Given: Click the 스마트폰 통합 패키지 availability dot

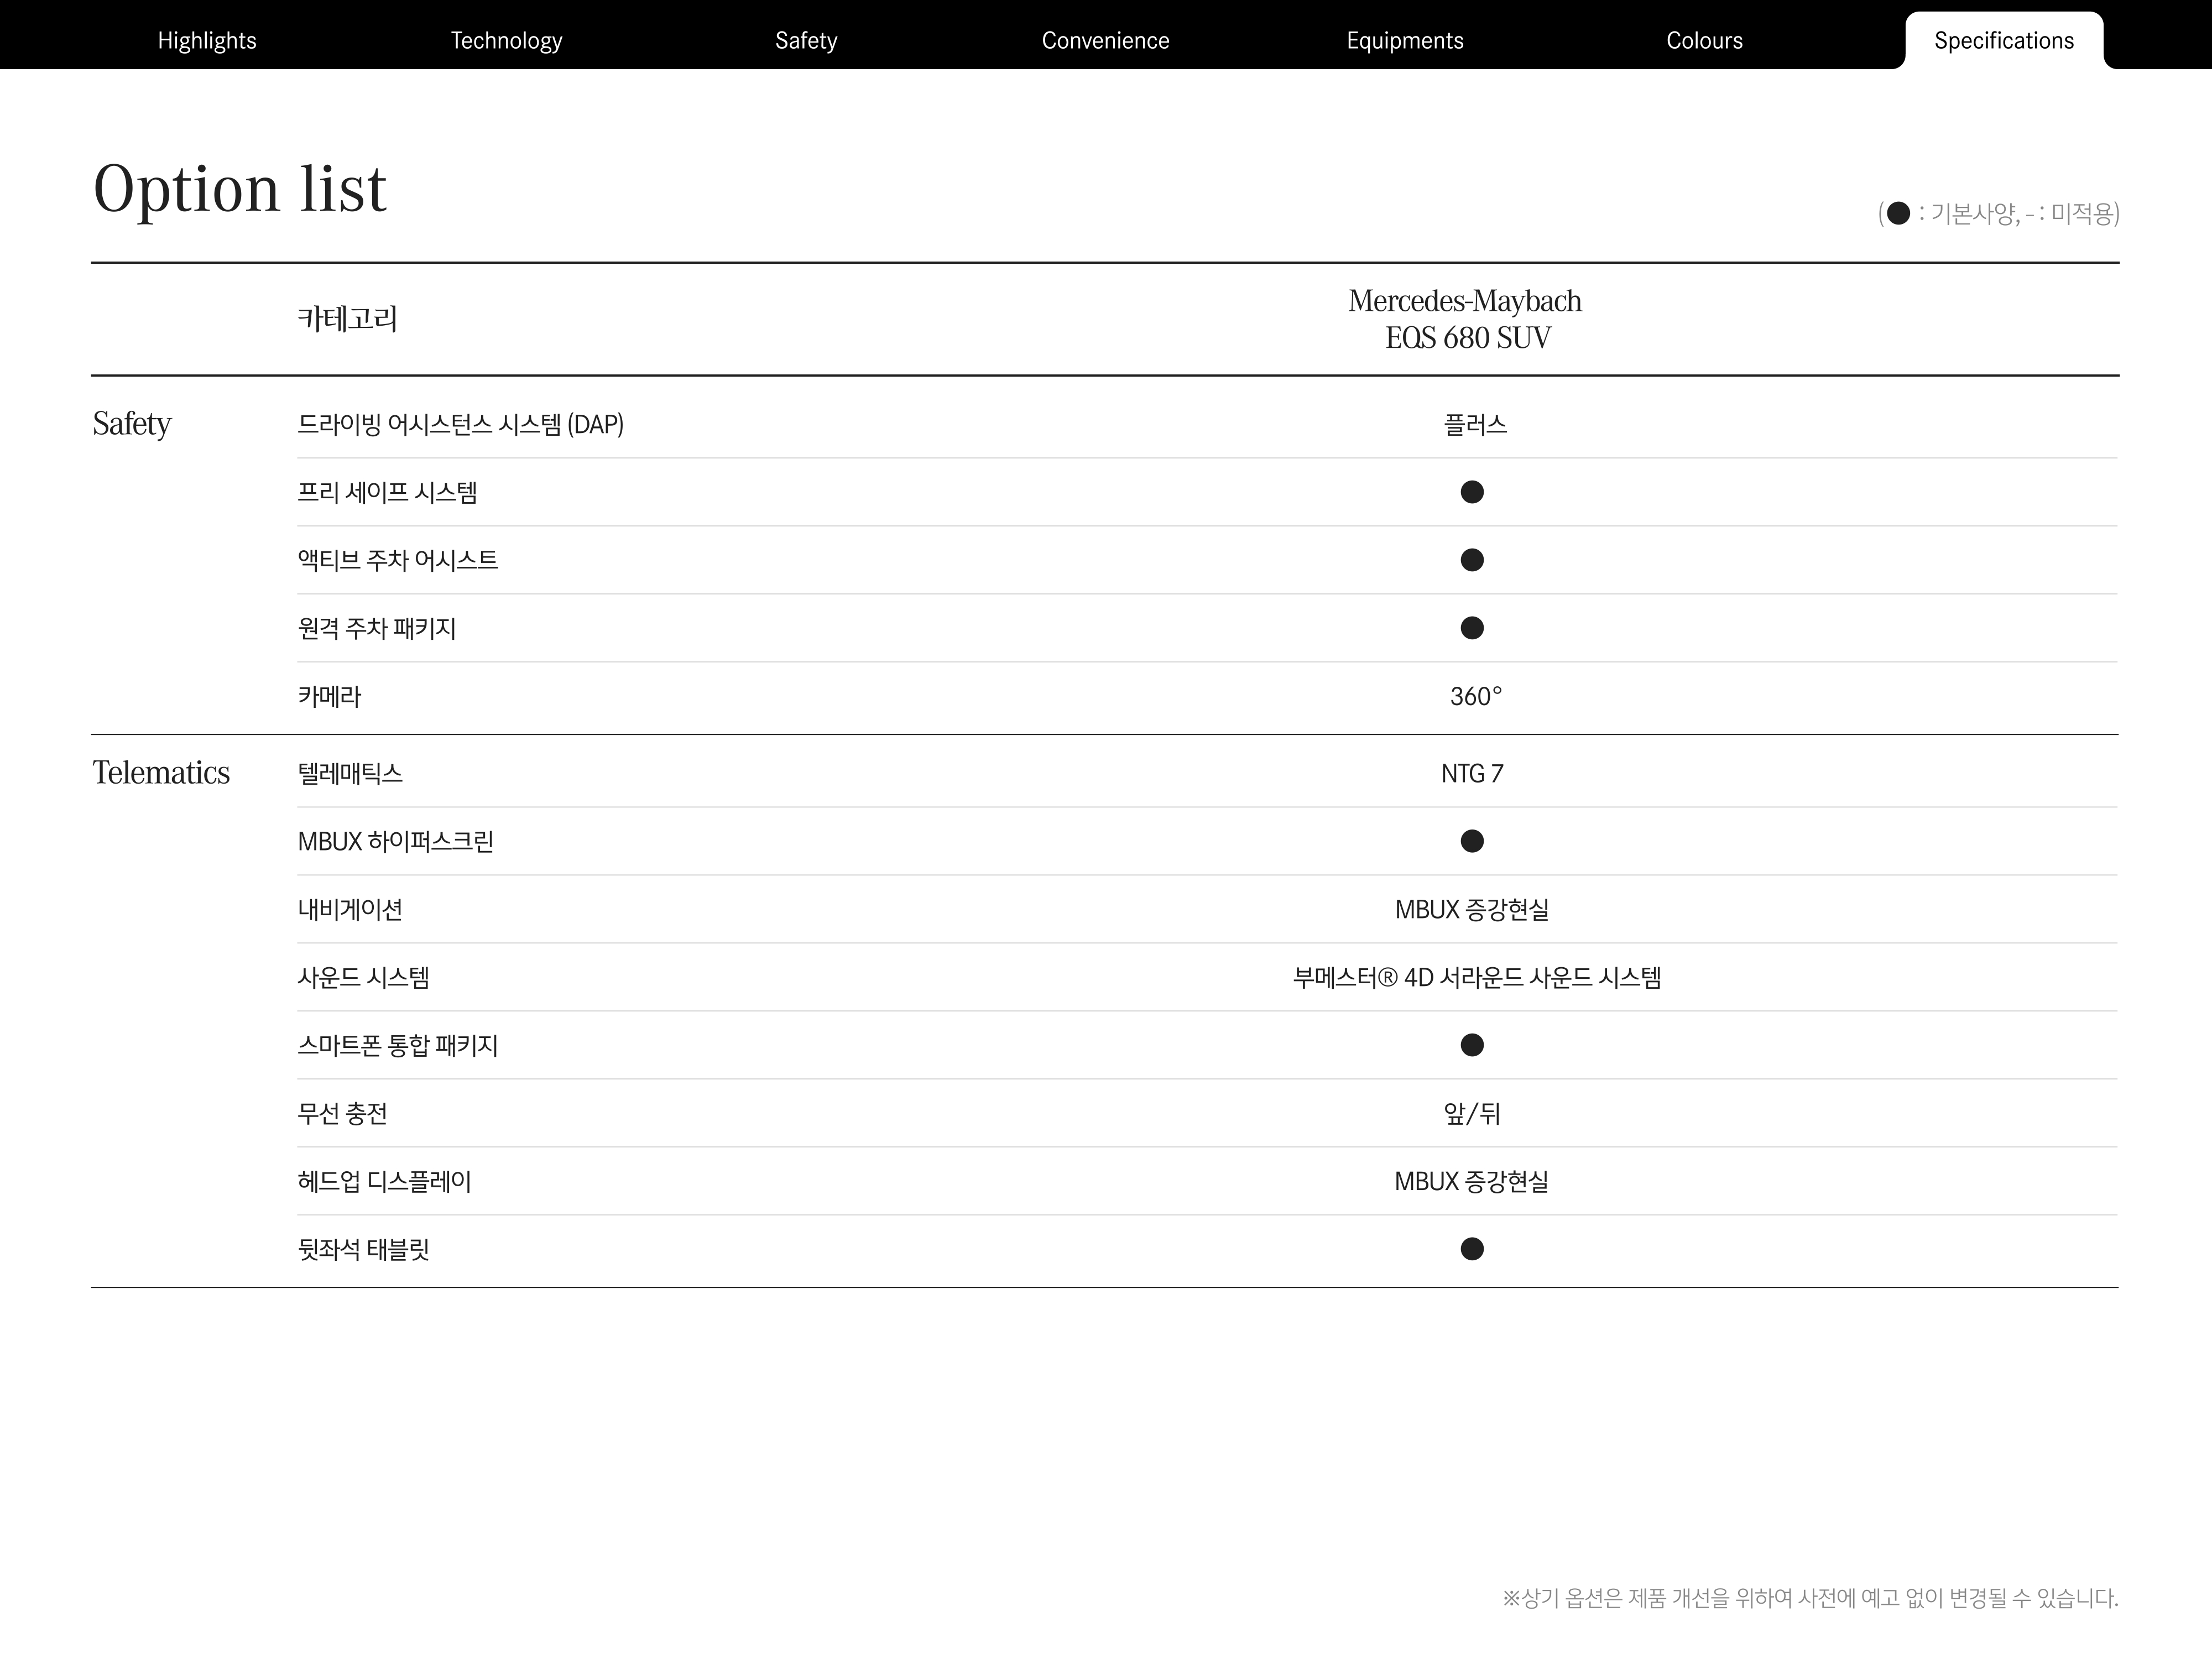Looking at the screenshot, I should 1472,1045.
